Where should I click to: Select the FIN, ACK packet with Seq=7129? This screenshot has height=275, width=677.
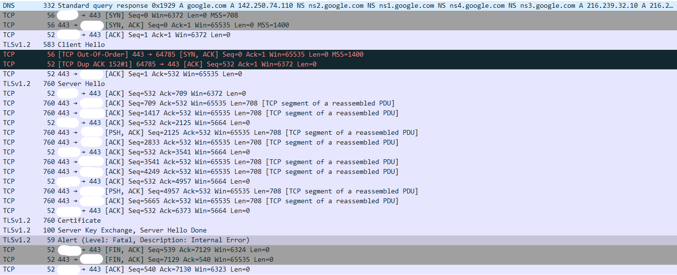click(x=338, y=259)
